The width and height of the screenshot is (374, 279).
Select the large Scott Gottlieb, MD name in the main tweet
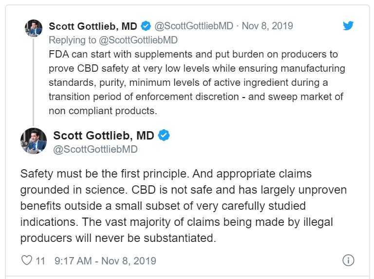click(104, 136)
